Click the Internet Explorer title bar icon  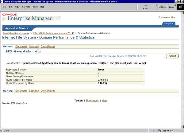pyautogui.click(x=2, y=2)
